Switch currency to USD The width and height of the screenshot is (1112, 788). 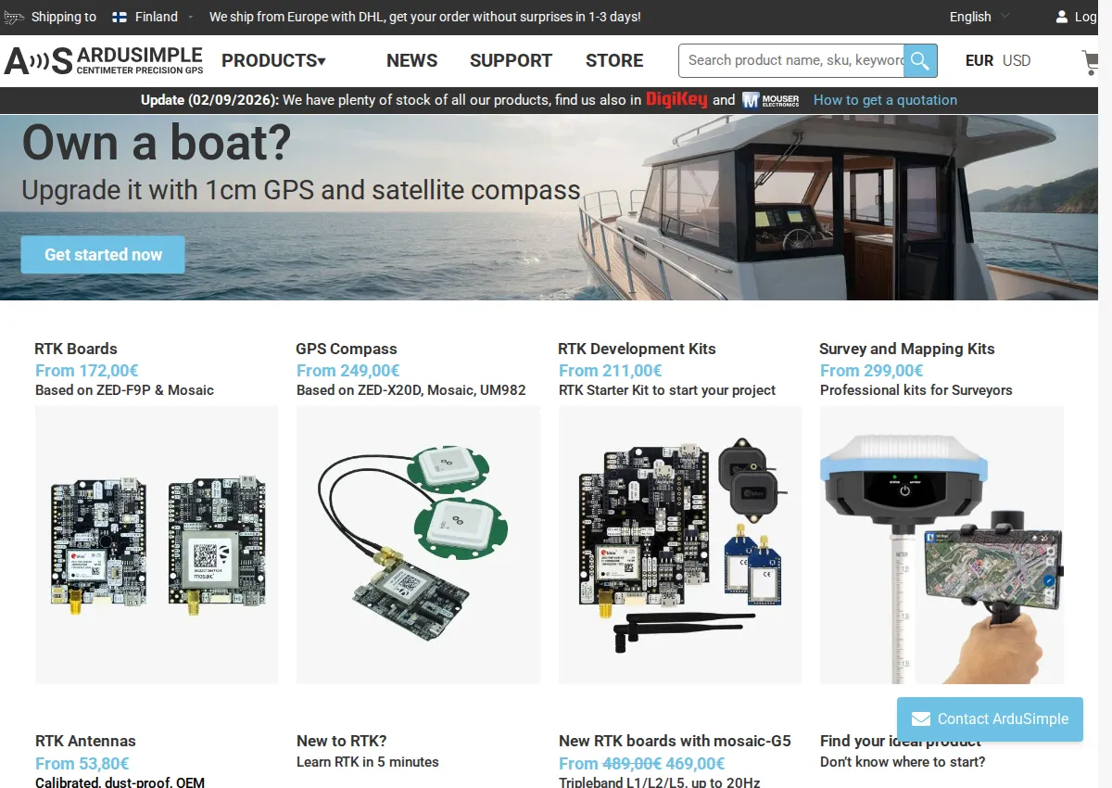point(1017,60)
